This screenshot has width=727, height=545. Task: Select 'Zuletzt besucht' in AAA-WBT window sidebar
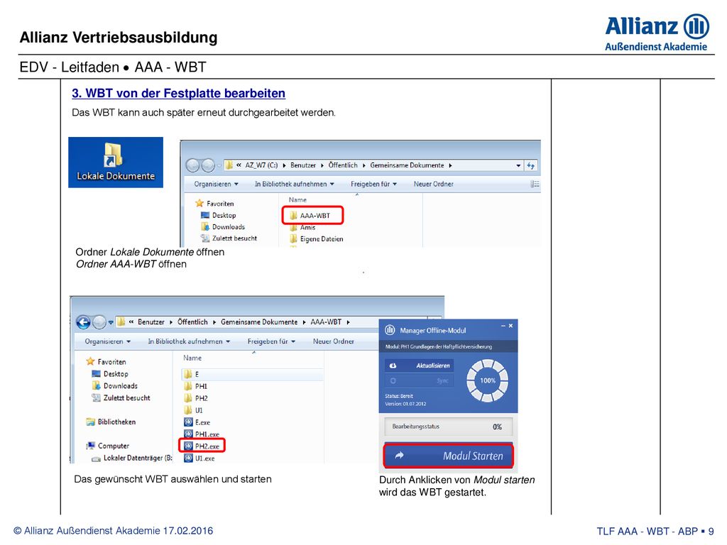tap(121, 397)
